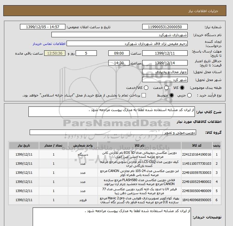Click the buyer notes text area

[112, 217]
